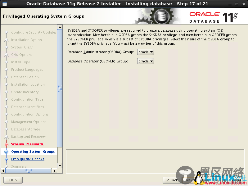Click the 'System Class' step text
Image resolution: width=248 pixels, height=186 pixels.
click(22, 47)
